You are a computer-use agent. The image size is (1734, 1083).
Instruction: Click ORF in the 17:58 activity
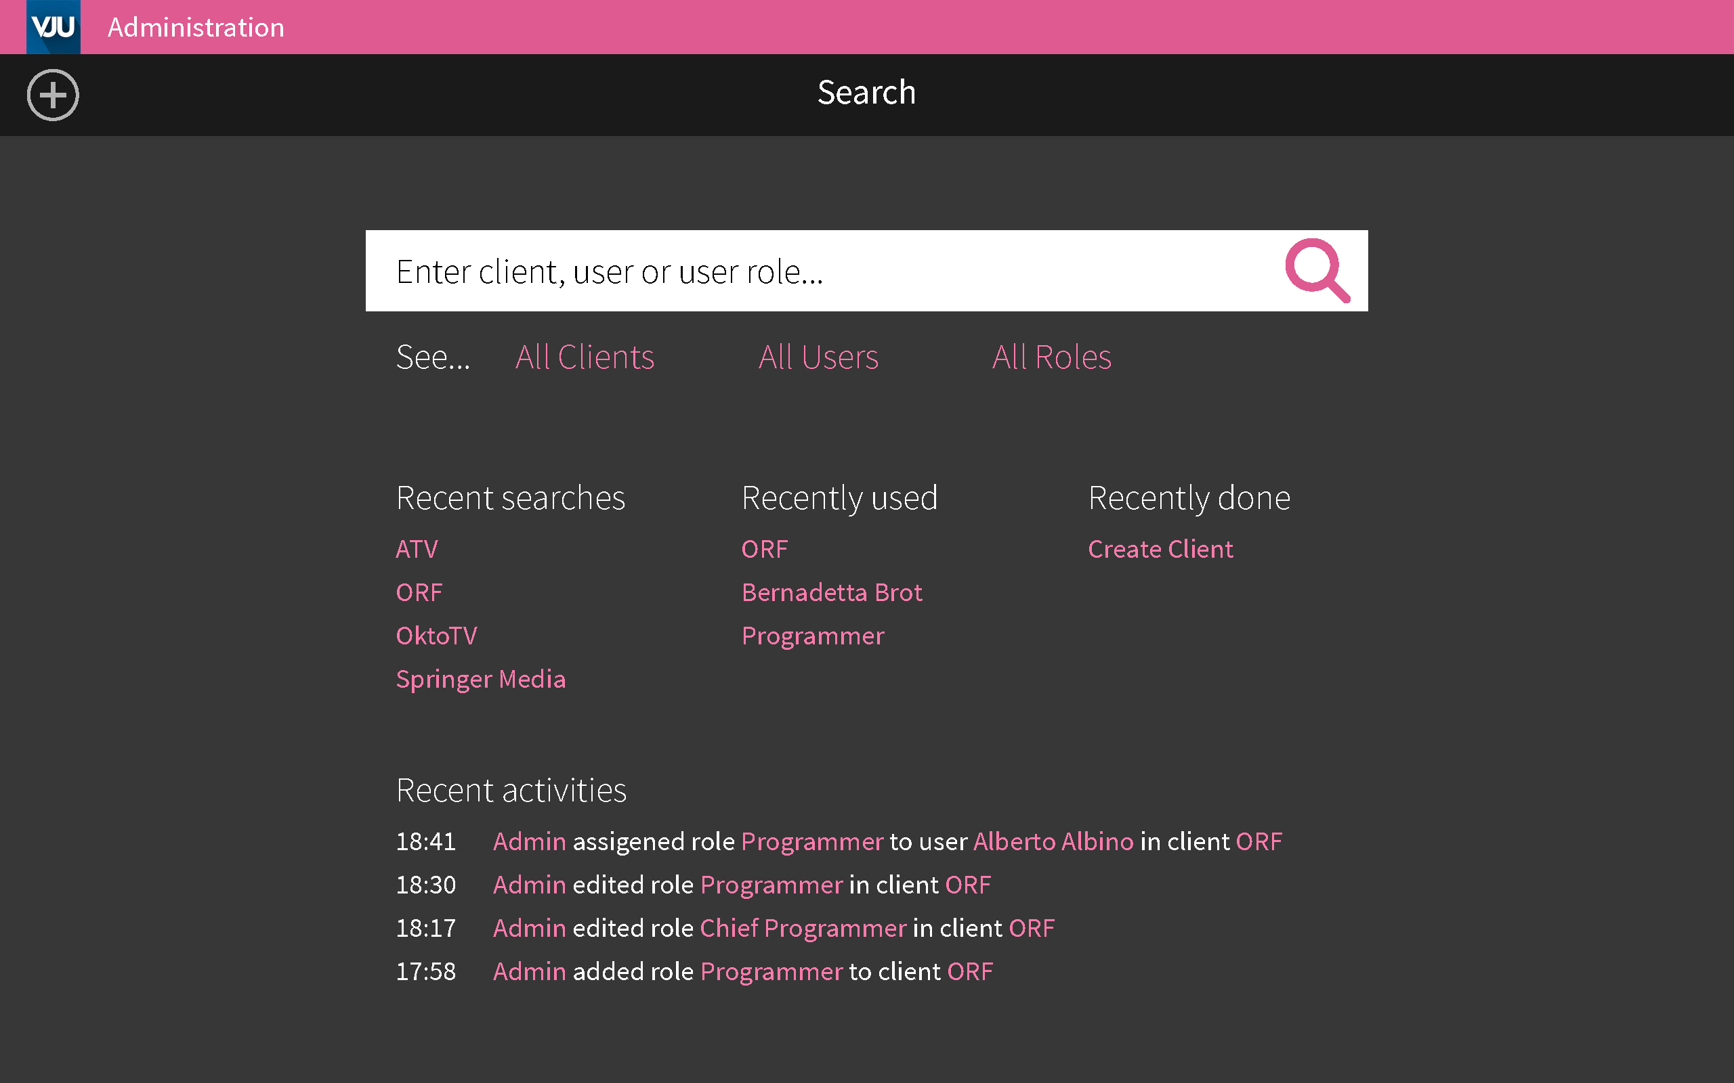click(x=970, y=971)
